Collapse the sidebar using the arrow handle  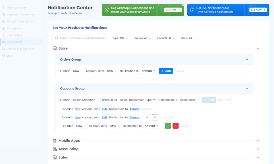click(x=42, y=16)
